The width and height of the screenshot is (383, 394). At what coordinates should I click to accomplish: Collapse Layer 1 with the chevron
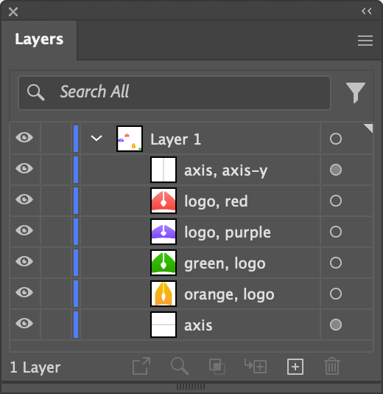point(96,139)
